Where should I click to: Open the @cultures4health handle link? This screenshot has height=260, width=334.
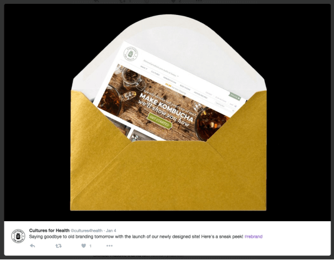(86, 231)
